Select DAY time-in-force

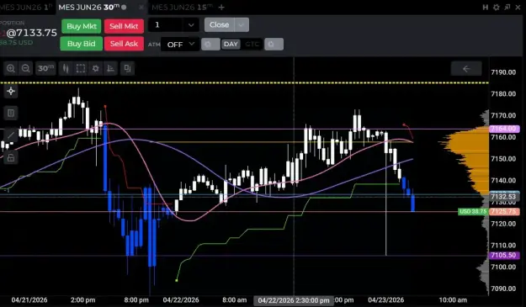tap(231, 45)
